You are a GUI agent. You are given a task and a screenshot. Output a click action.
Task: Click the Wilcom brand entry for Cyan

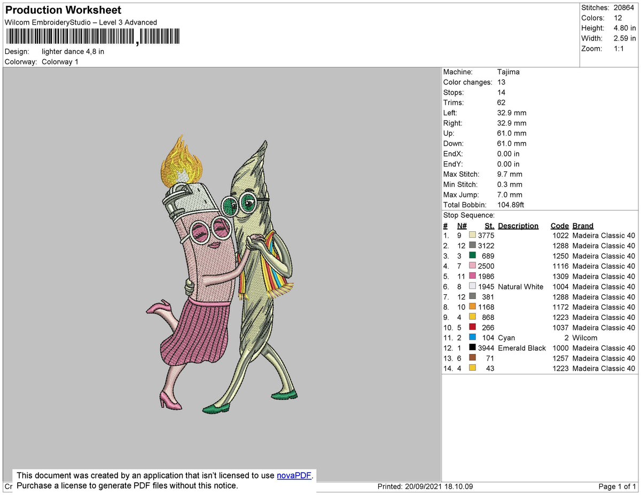(x=585, y=337)
